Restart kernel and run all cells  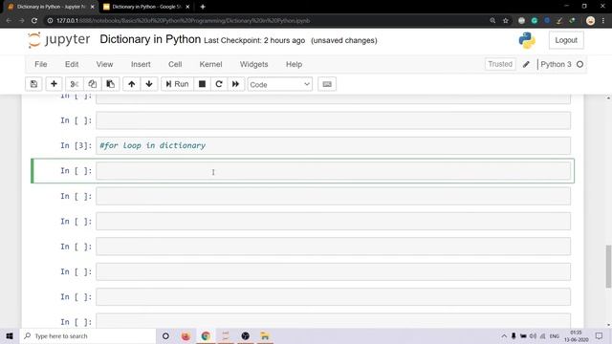coord(236,84)
